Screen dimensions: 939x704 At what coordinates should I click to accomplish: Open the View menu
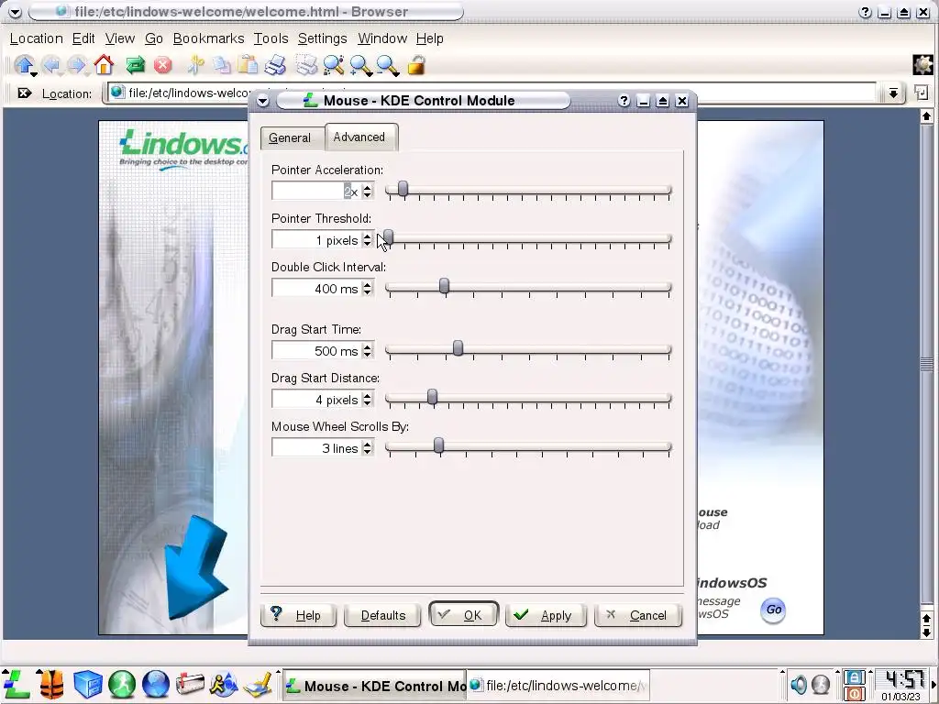click(120, 38)
